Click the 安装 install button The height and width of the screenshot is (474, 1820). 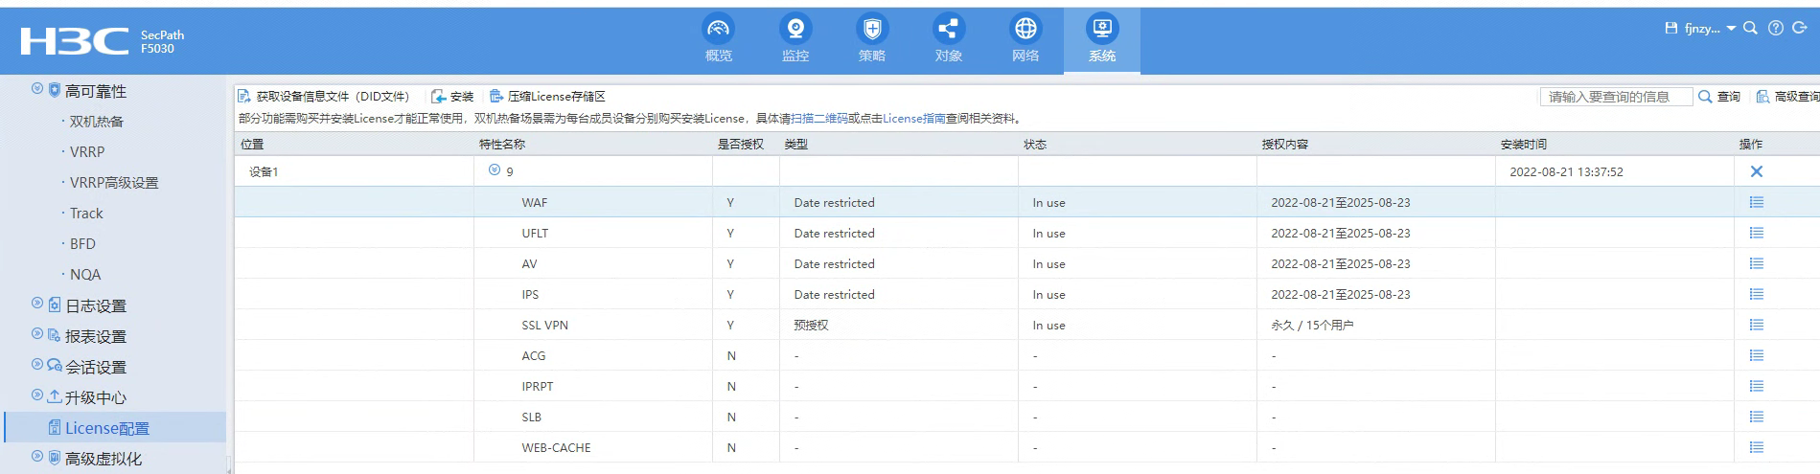tap(453, 97)
